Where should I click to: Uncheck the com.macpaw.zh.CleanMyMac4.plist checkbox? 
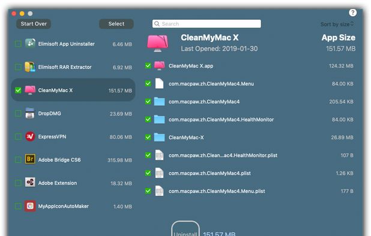point(148,173)
